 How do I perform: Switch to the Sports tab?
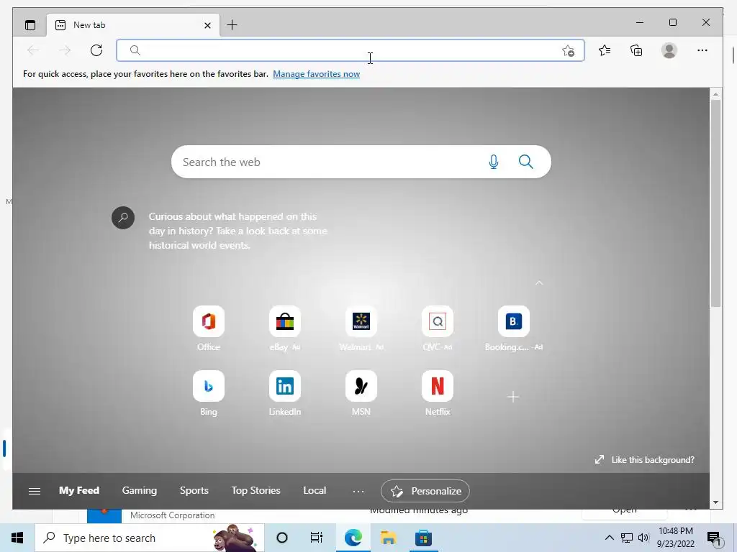click(x=194, y=490)
